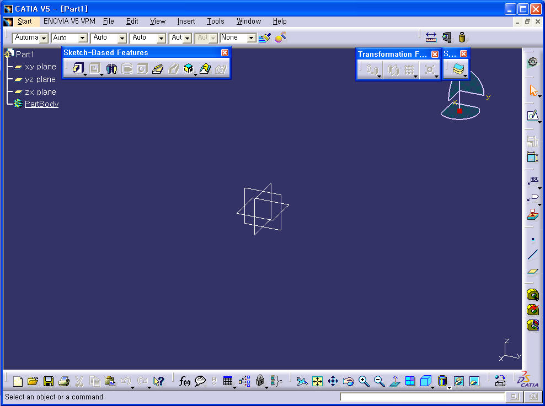Click the Line tool in right toolbar

click(532, 255)
